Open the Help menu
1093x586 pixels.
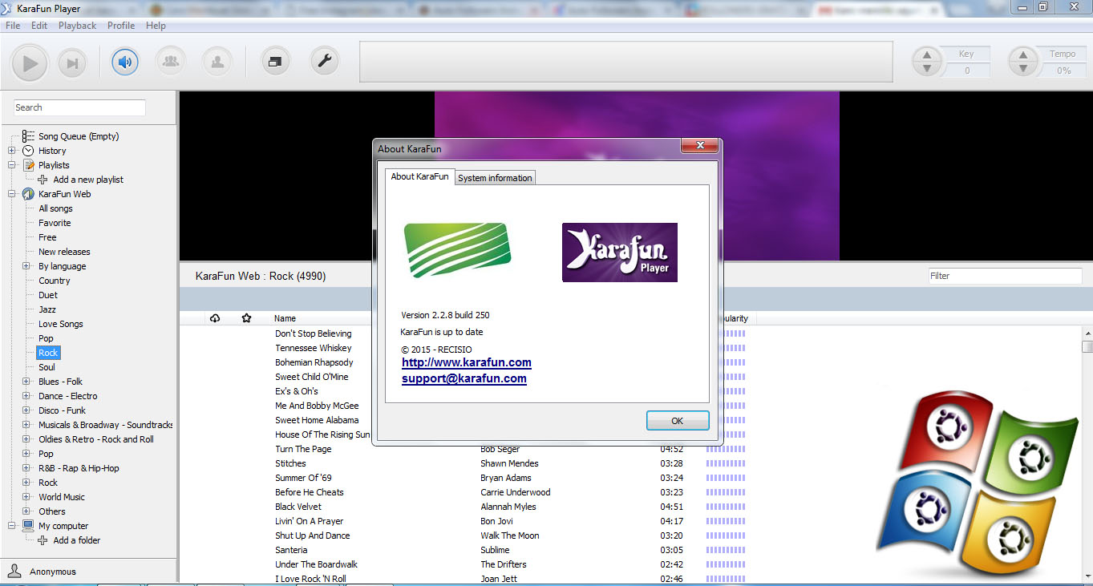click(x=156, y=26)
